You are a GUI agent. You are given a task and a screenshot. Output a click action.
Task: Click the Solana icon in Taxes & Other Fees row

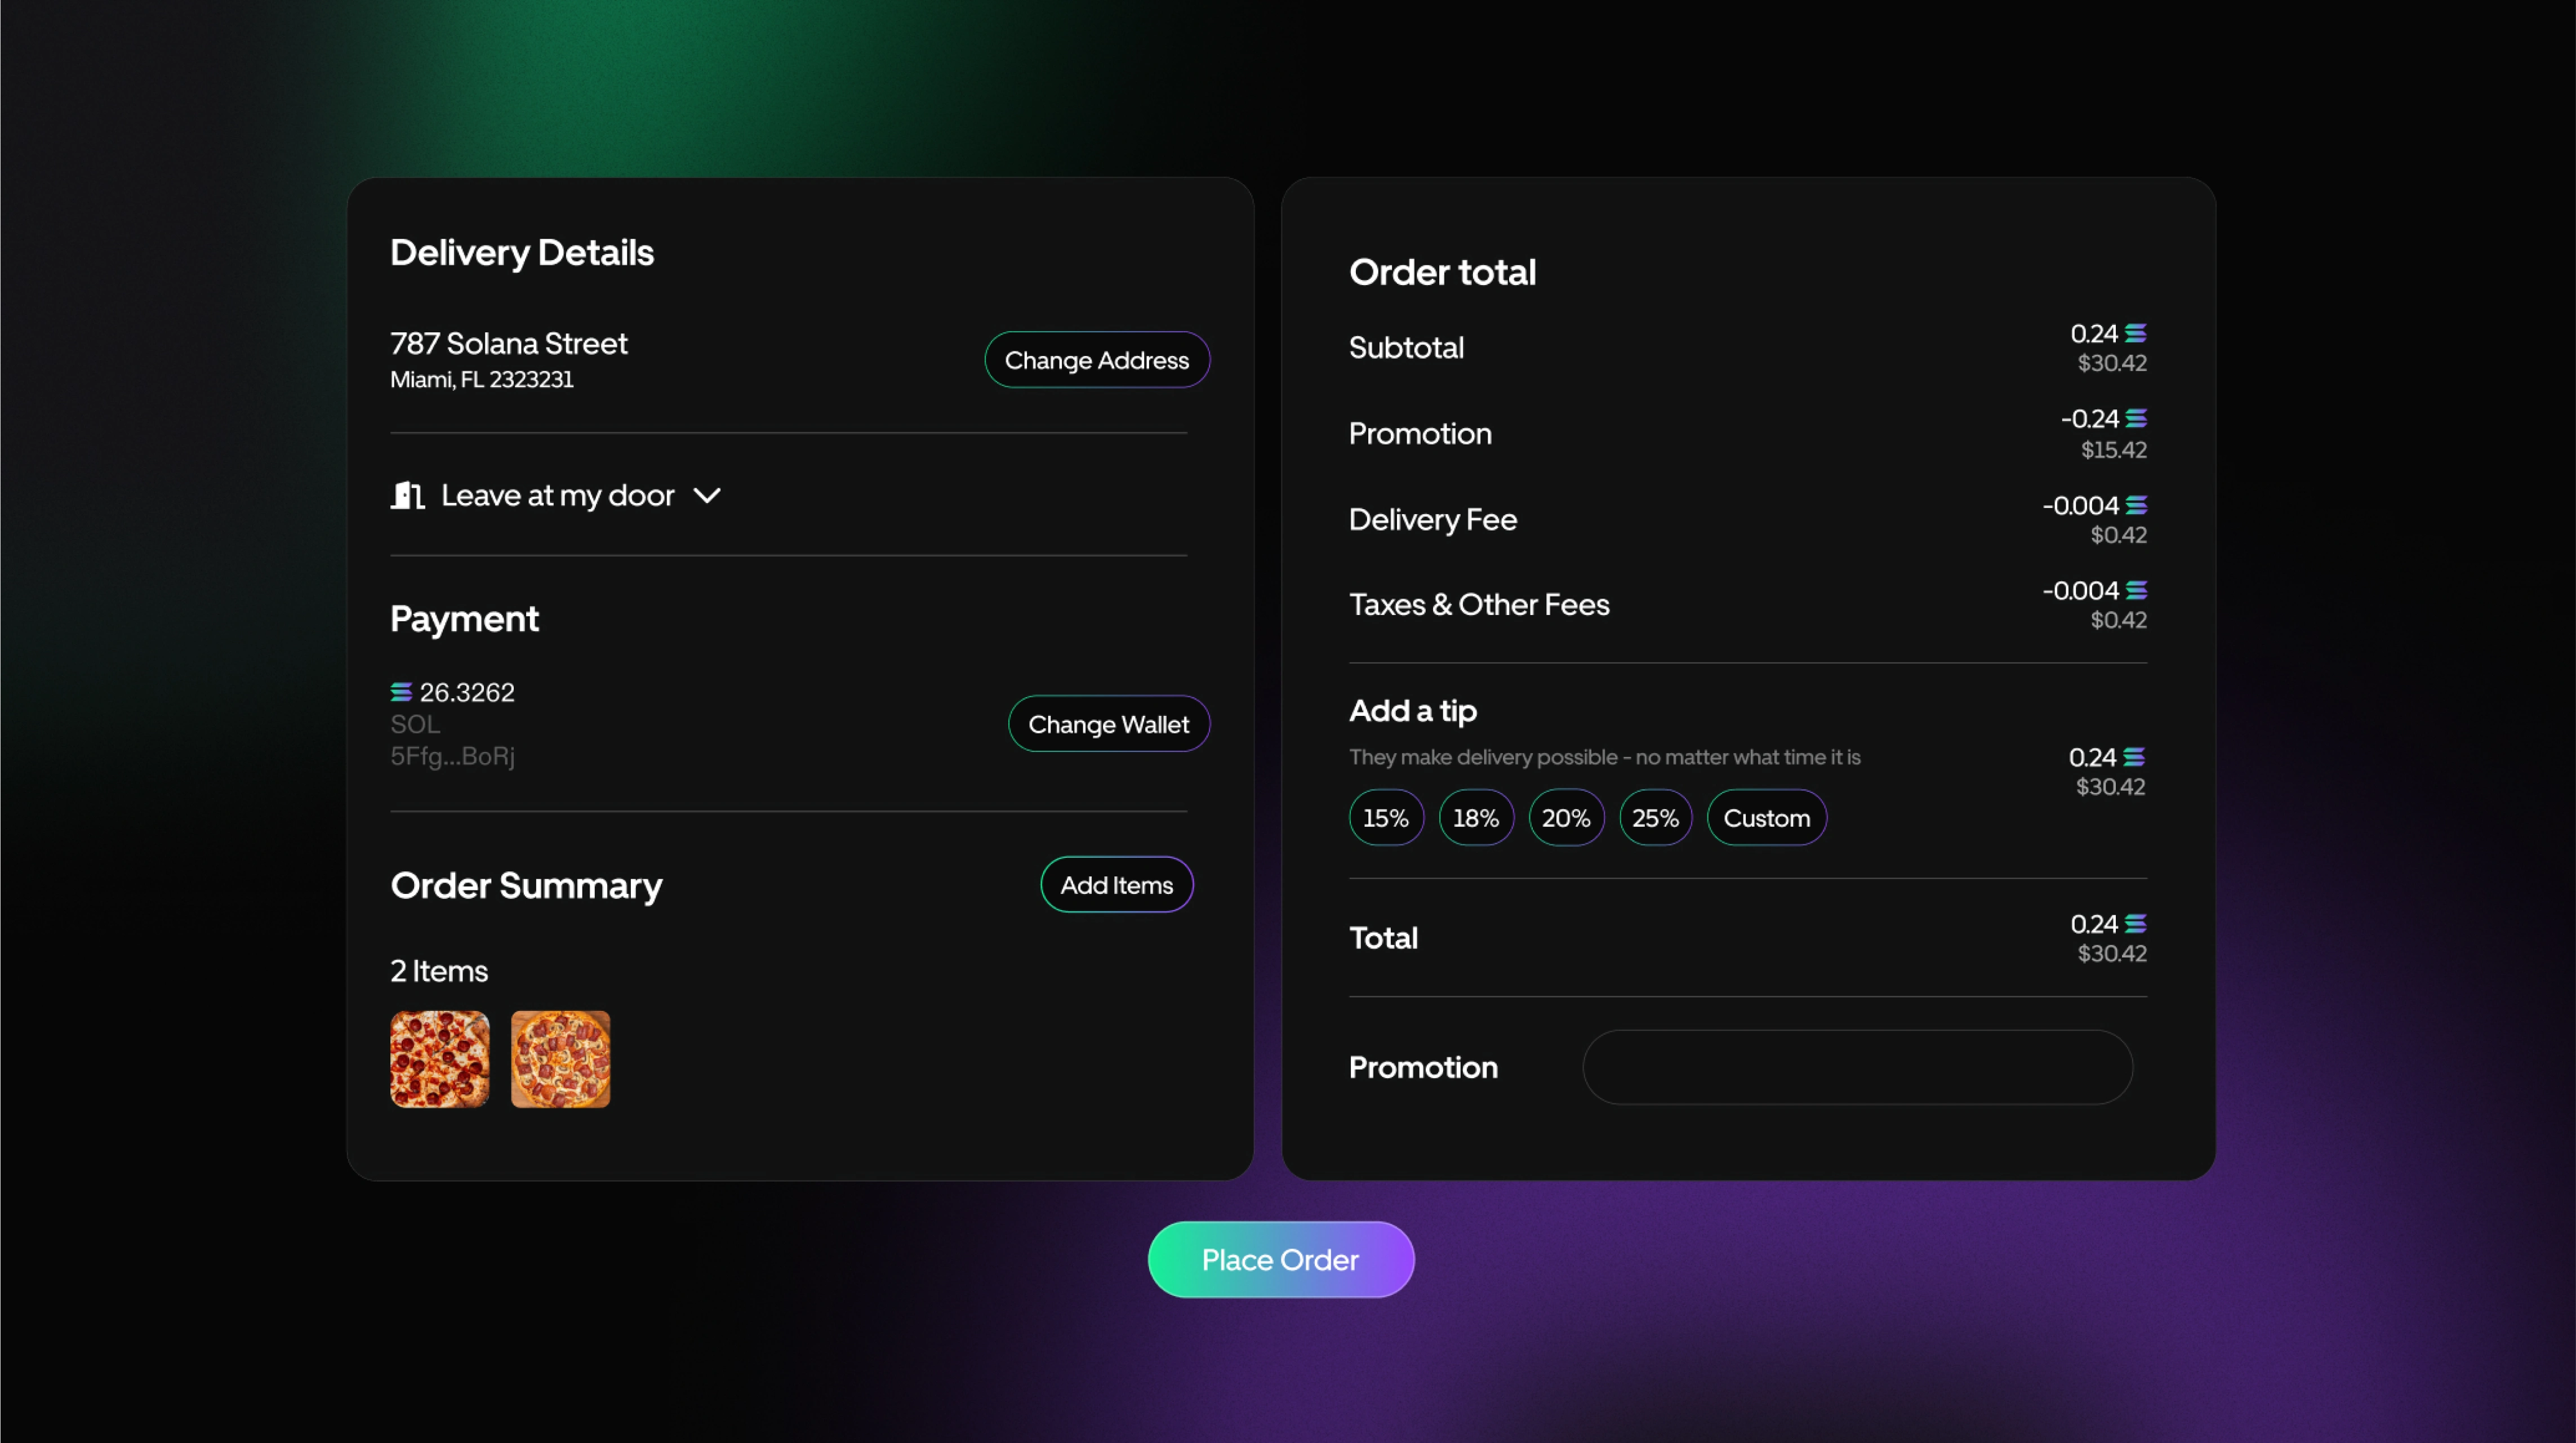point(2136,590)
